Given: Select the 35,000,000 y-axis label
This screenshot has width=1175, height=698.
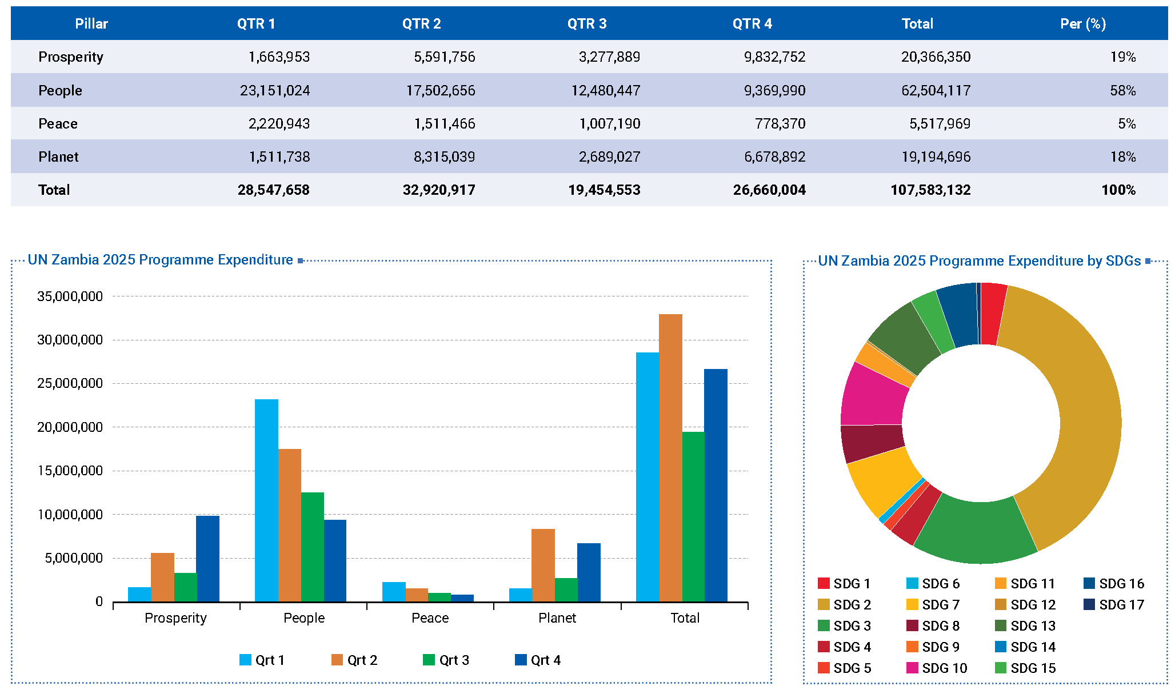Looking at the screenshot, I should [x=70, y=296].
